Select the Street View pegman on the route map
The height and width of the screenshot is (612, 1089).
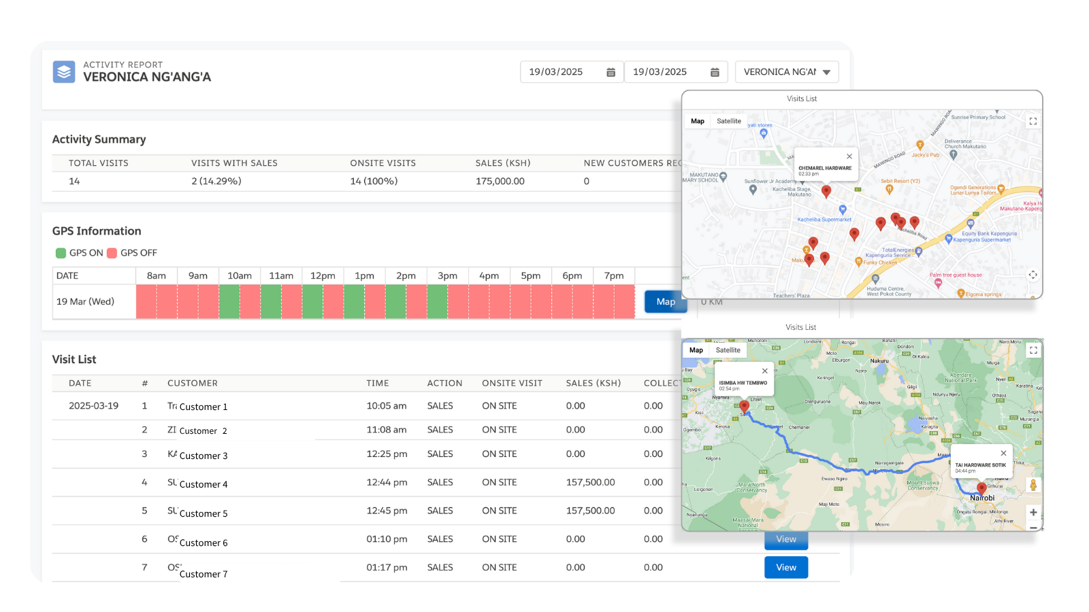[x=1033, y=484]
